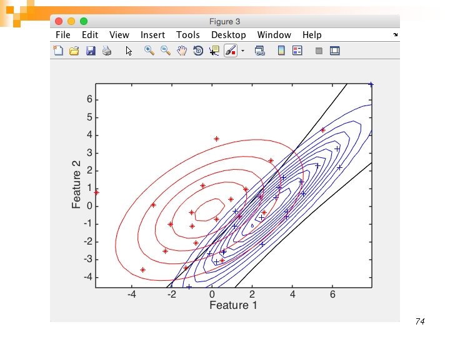Enable the Rotate 3D tool
Image resolution: width=450 pixels, height=337 pixels.
click(x=198, y=51)
